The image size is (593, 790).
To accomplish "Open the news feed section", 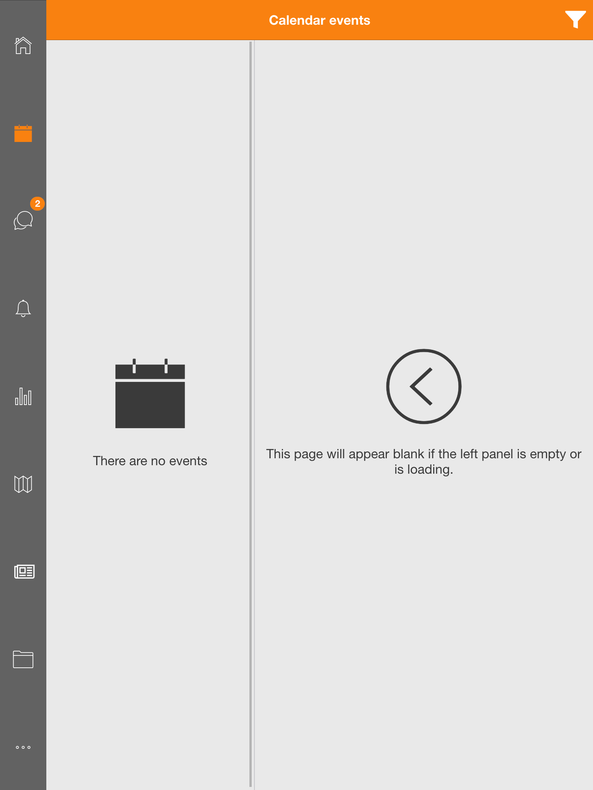I will click(x=24, y=572).
